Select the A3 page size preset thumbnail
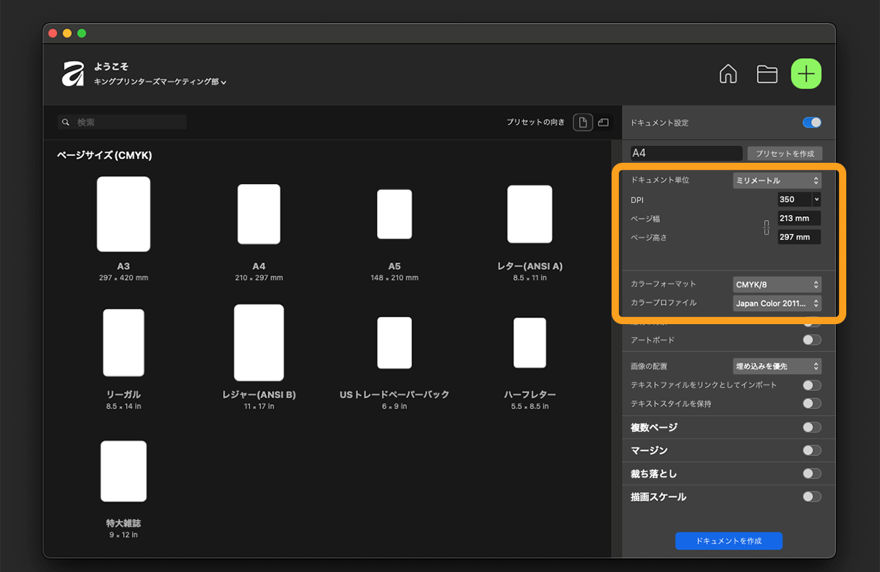880x572 pixels. click(123, 214)
